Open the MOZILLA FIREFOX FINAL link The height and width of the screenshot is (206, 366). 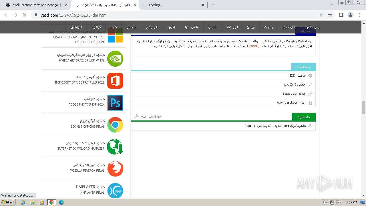click(87, 171)
